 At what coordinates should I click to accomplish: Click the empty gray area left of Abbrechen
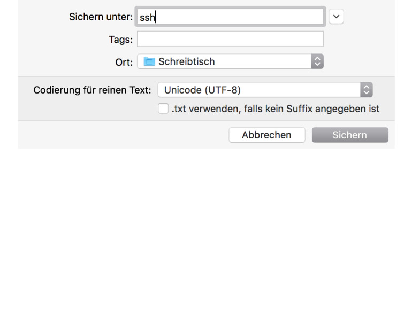point(123,135)
